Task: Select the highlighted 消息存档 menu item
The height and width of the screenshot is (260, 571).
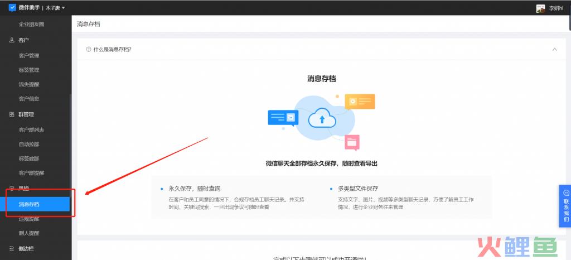Action: pos(35,204)
